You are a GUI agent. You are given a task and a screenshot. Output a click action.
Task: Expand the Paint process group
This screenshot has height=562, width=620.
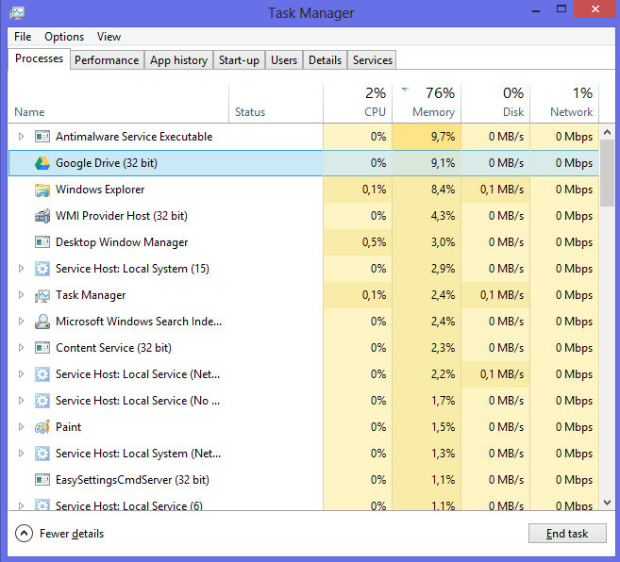pos(22,427)
